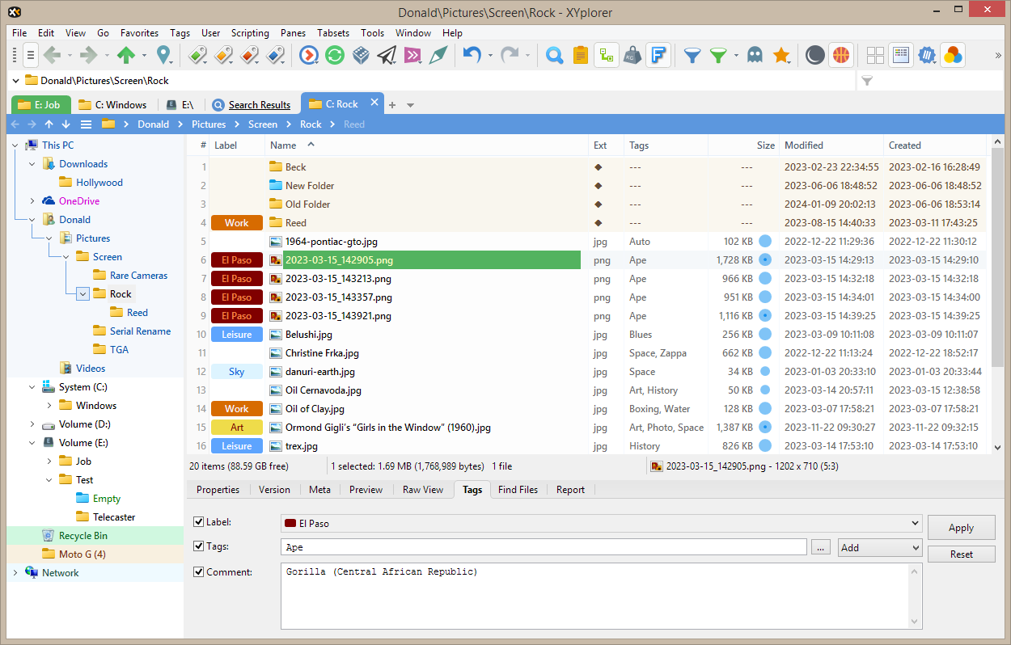The height and width of the screenshot is (645, 1011).
Task: Click the blue funnel filter icon
Action: 692,55
